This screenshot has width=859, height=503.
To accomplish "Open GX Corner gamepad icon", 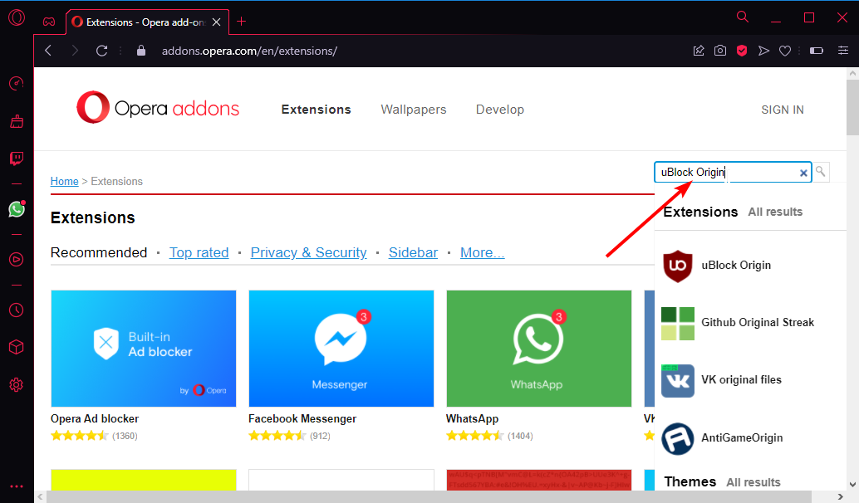I will click(x=49, y=22).
